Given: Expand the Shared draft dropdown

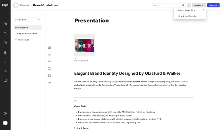Looking at the screenshot, I should pos(28,20).
